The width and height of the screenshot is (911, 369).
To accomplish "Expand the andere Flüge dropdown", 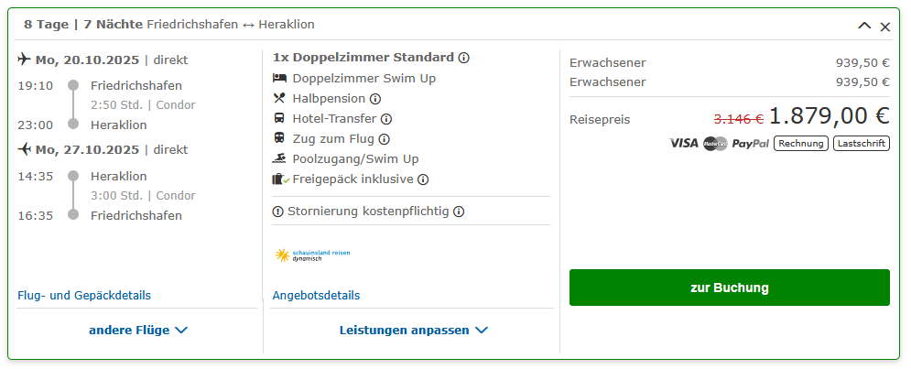I will coord(138,330).
